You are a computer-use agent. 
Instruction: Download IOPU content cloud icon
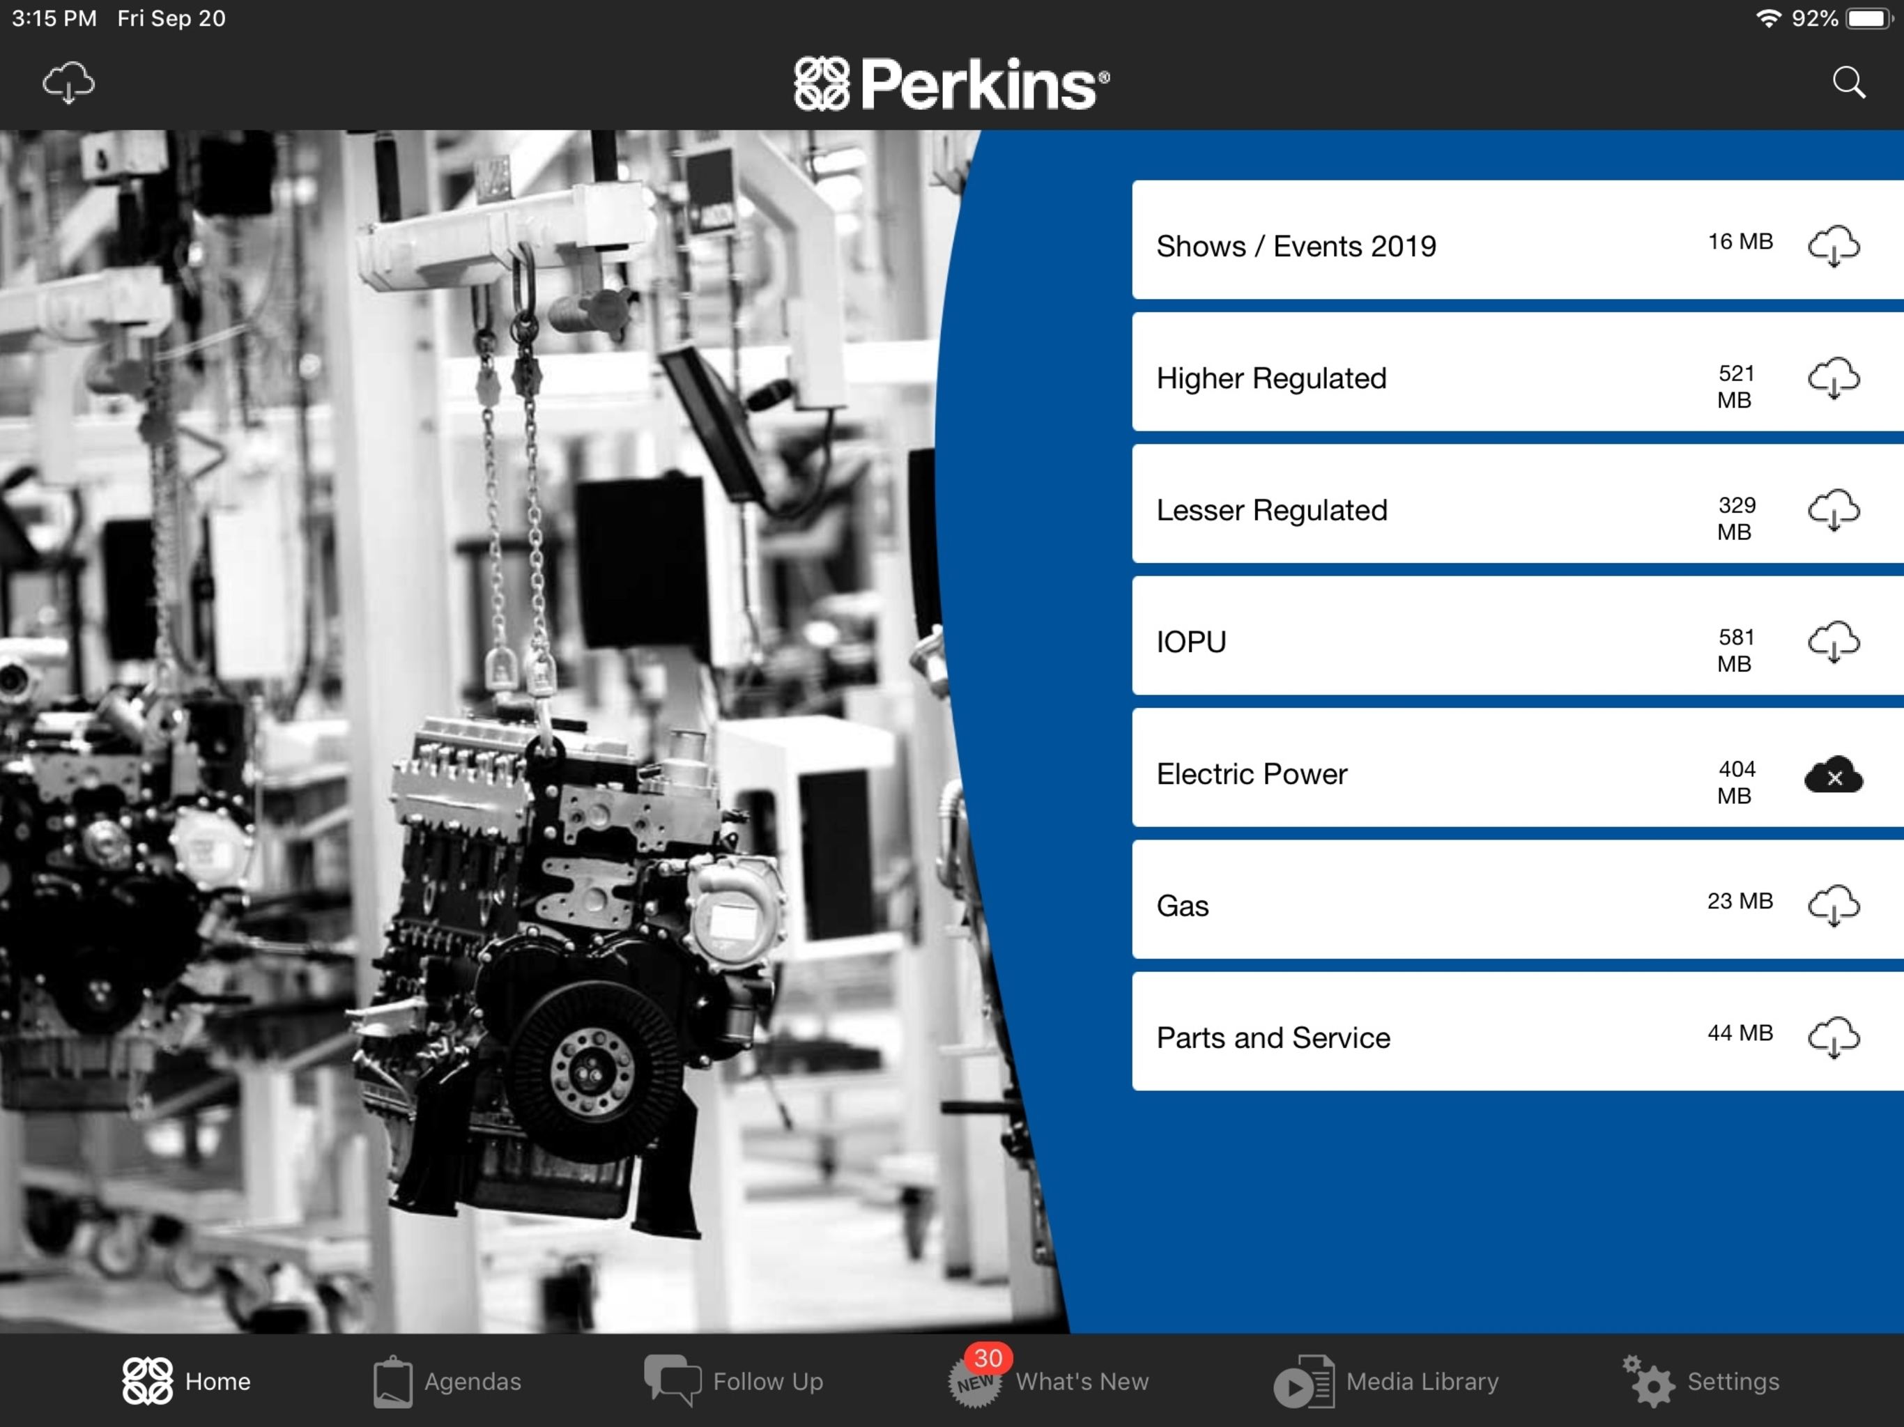pyautogui.click(x=1834, y=641)
